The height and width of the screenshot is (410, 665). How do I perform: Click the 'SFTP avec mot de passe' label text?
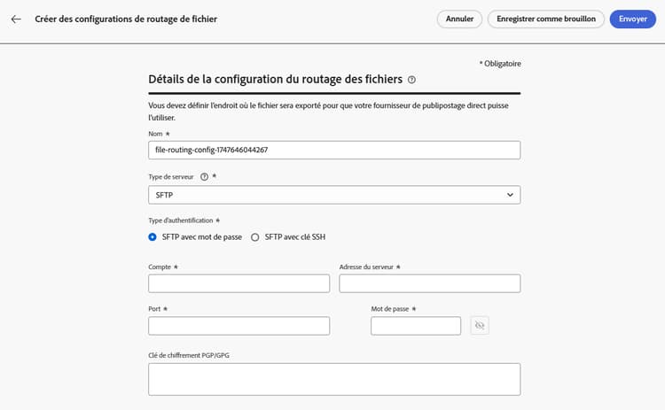point(203,236)
